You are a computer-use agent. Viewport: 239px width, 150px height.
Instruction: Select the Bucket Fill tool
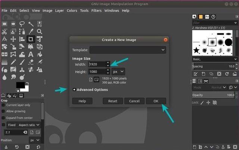pyautogui.click(x=40, y=54)
